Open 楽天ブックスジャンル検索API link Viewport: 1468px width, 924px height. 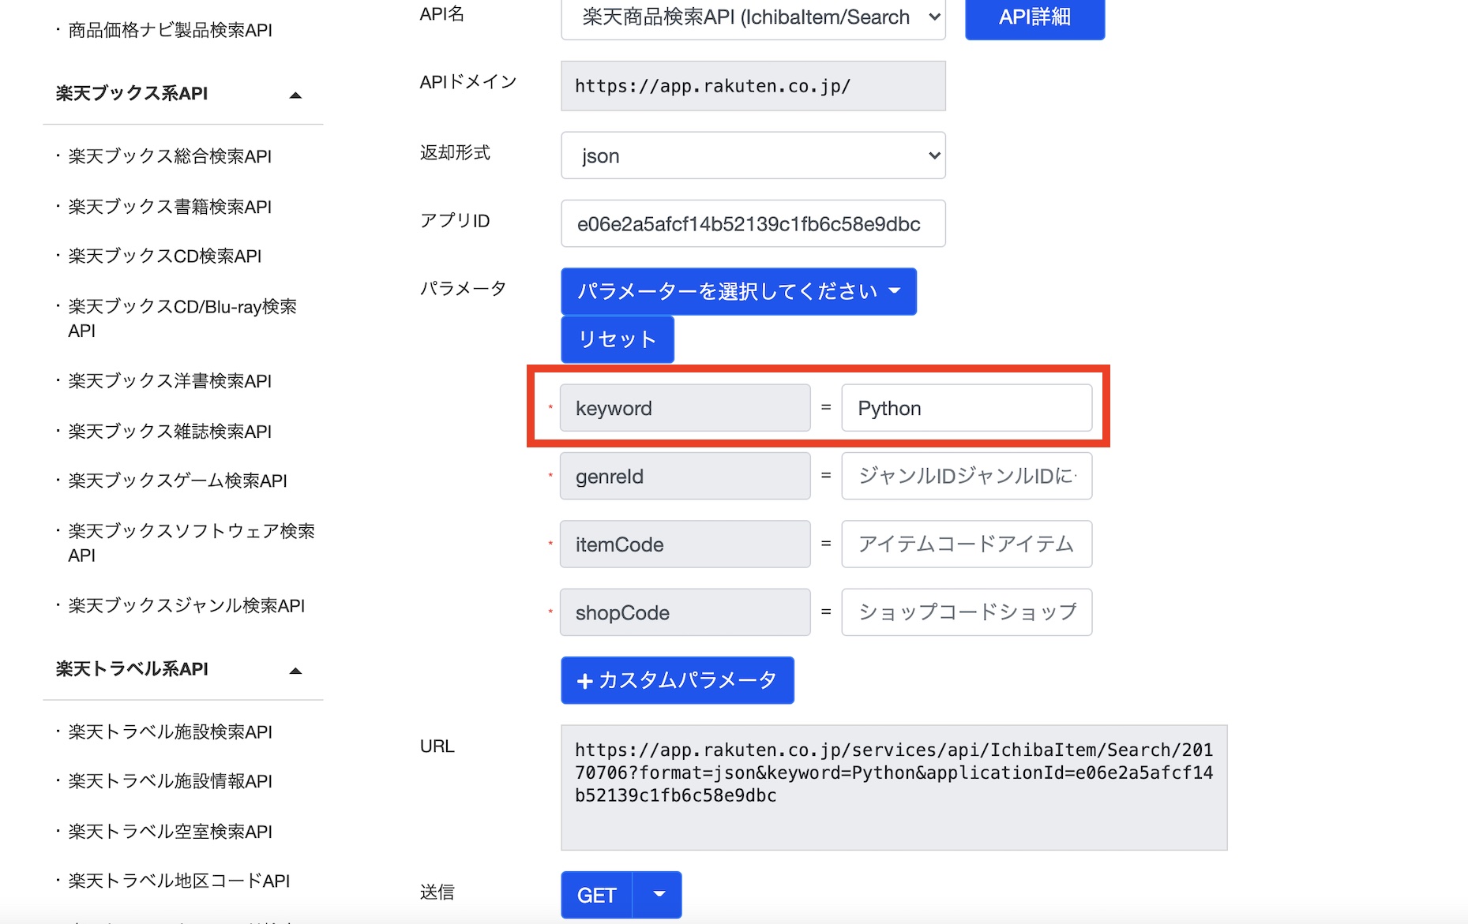click(186, 605)
